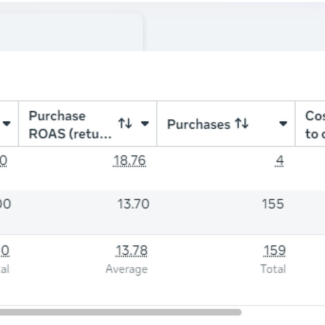The width and height of the screenshot is (325, 325).
Task: Click the underlined purchases value 4
Action: 279,161
